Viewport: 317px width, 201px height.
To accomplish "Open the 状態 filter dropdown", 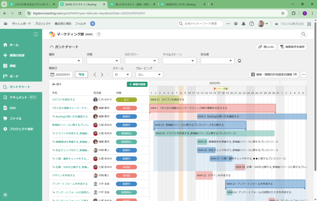I will [103, 61].
